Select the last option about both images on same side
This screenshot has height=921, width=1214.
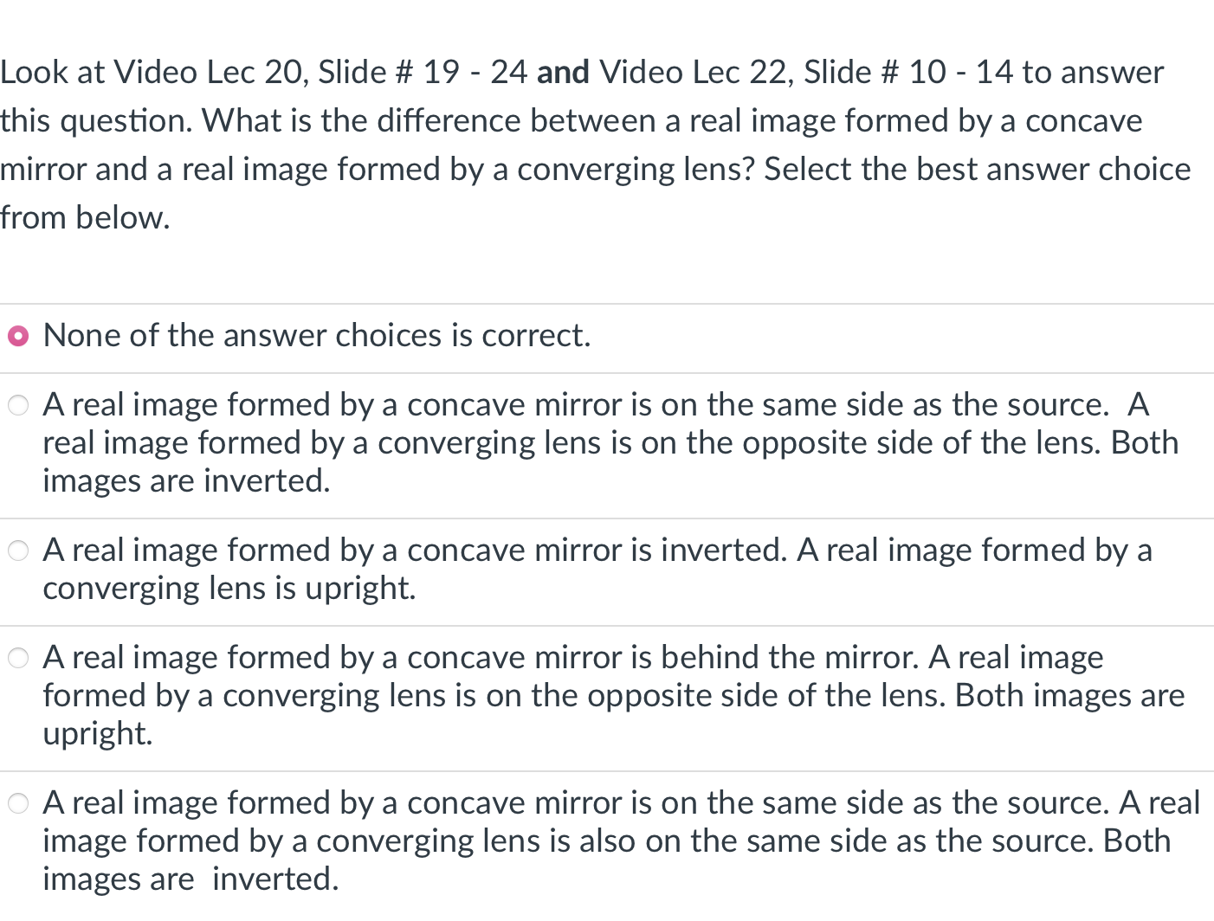click(x=18, y=803)
